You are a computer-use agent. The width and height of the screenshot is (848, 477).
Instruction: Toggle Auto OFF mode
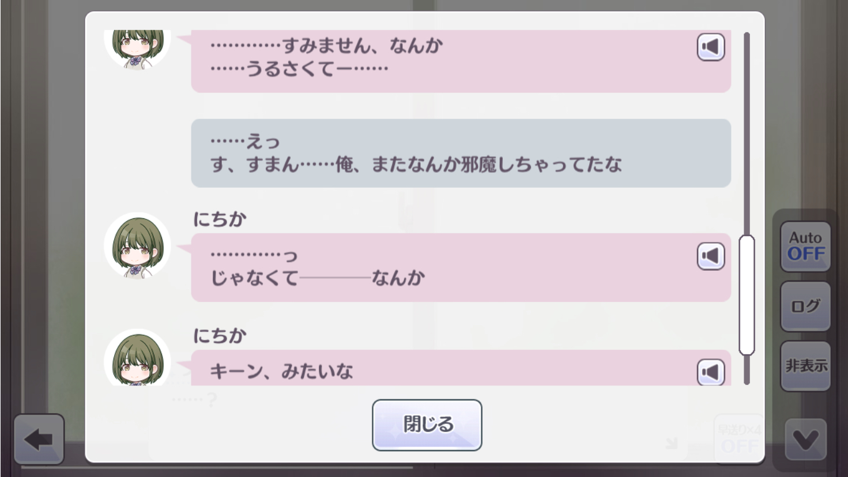(805, 247)
